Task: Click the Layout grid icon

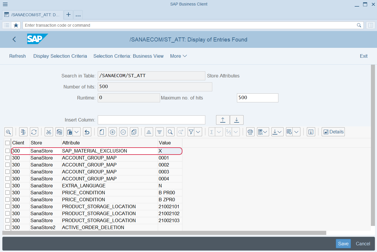Action: click(x=289, y=132)
